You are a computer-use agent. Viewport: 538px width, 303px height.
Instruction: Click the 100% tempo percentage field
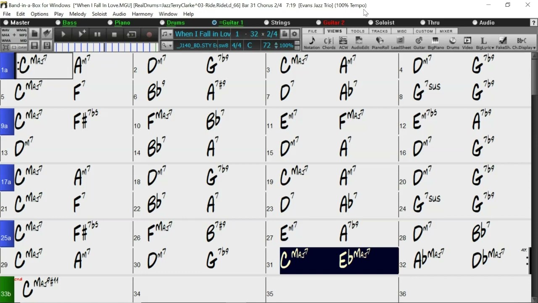coord(286,45)
